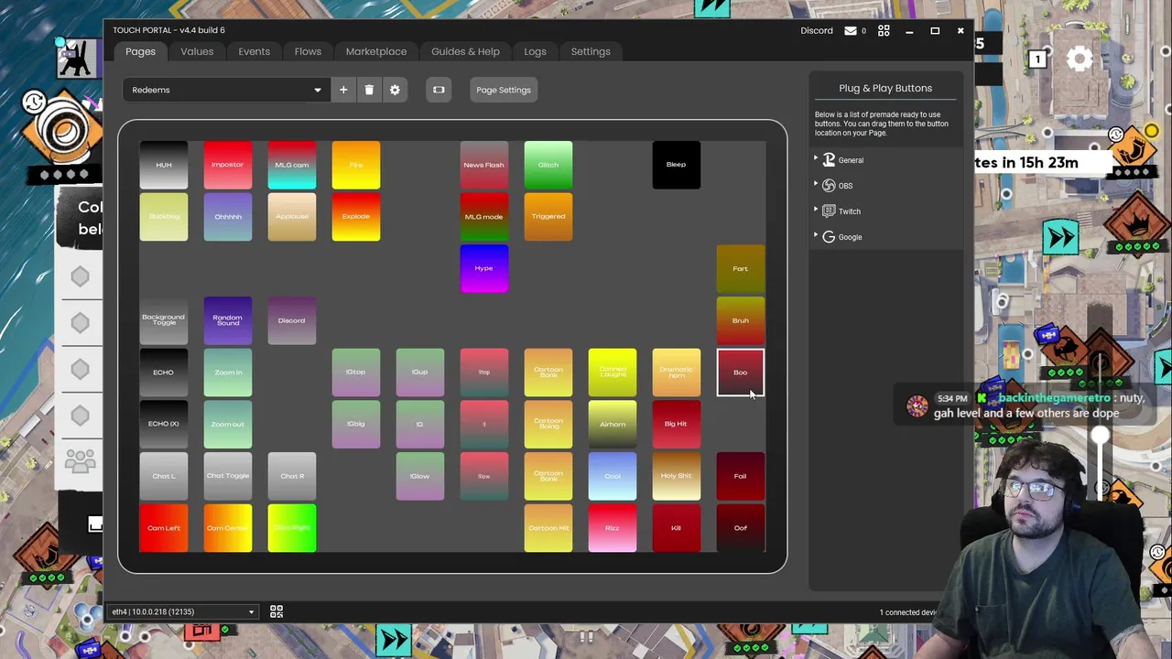The height and width of the screenshot is (659, 1172).
Task: Click the Discord link in title bar
Action: point(817,30)
